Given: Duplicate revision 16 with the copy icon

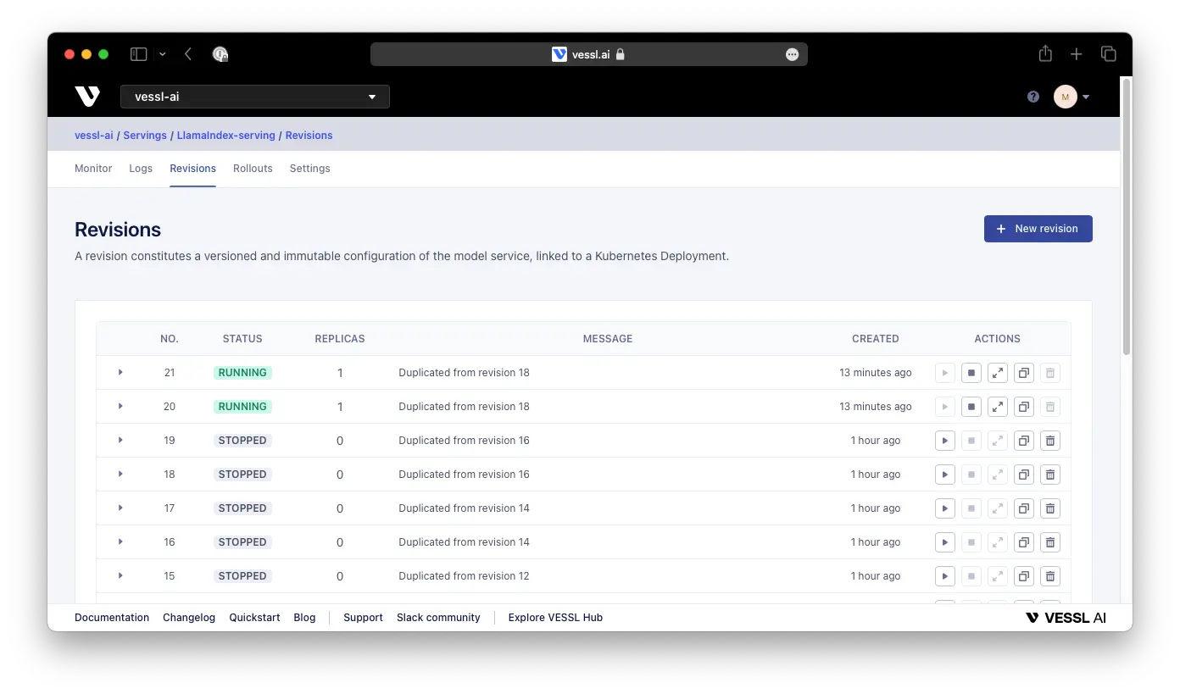Looking at the screenshot, I should 1024,542.
